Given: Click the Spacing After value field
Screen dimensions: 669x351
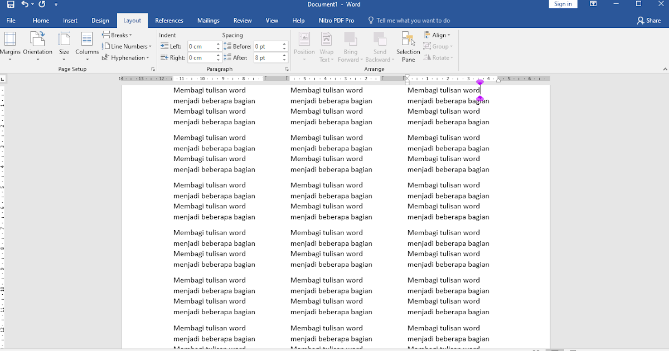Looking at the screenshot, I should click(267, 57).
